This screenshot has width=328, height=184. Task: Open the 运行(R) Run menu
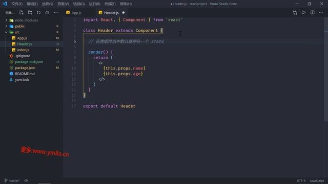click(x=94, y=4)
